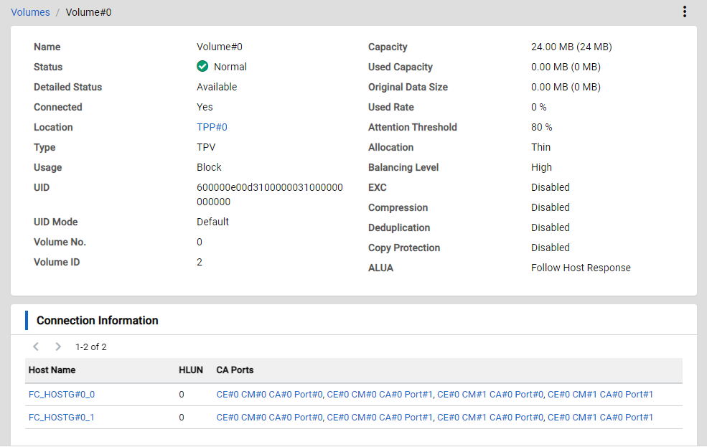Open the three-dot more options menu
Image resolution: width=707 pixels, height=447 pixels.
684,11
